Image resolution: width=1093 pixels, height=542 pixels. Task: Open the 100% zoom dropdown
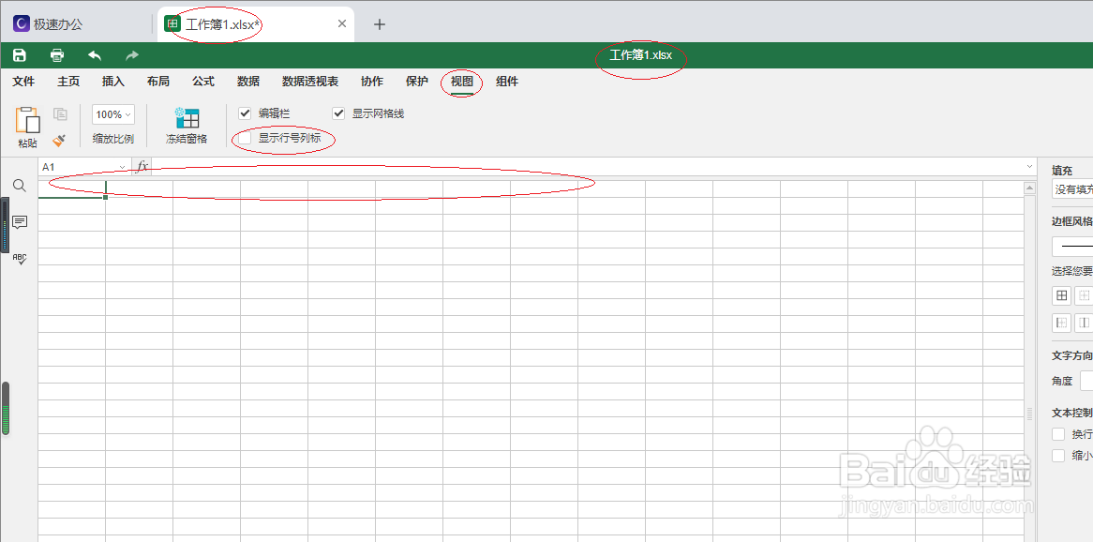(112, 113)
